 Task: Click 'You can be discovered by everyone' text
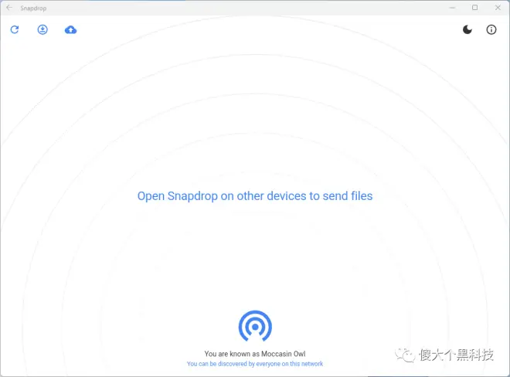[x=255, y=364]
